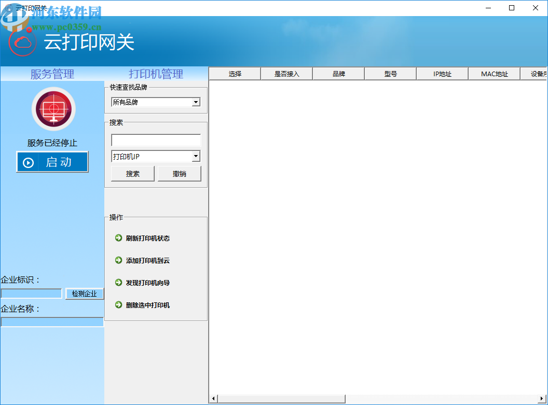Click the 选择 column header in the table
The height and width of the screenshot is (405, 548).
[234, 74]
